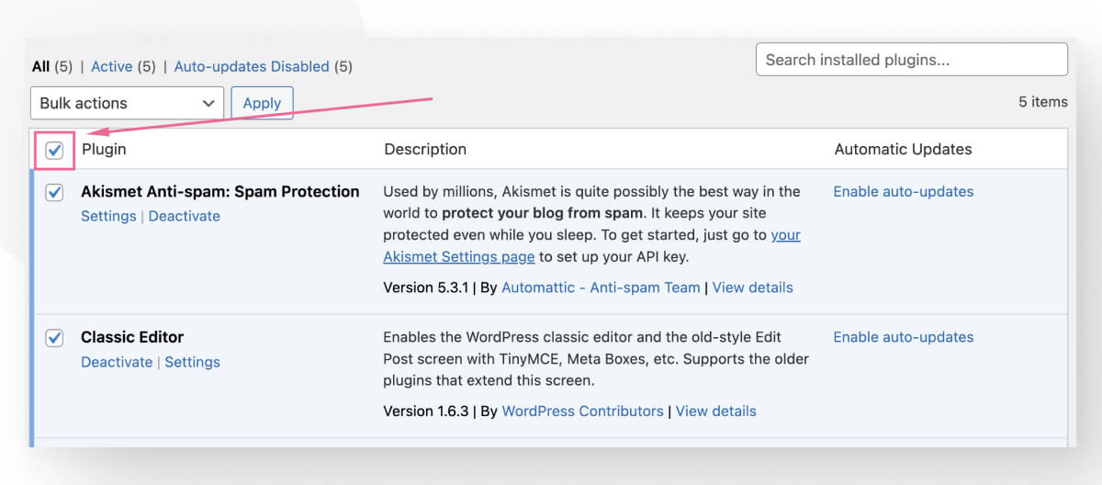Screen dimensions: 1102x485
Task: Enable auto-updates for Akismet
Action: 904,192
